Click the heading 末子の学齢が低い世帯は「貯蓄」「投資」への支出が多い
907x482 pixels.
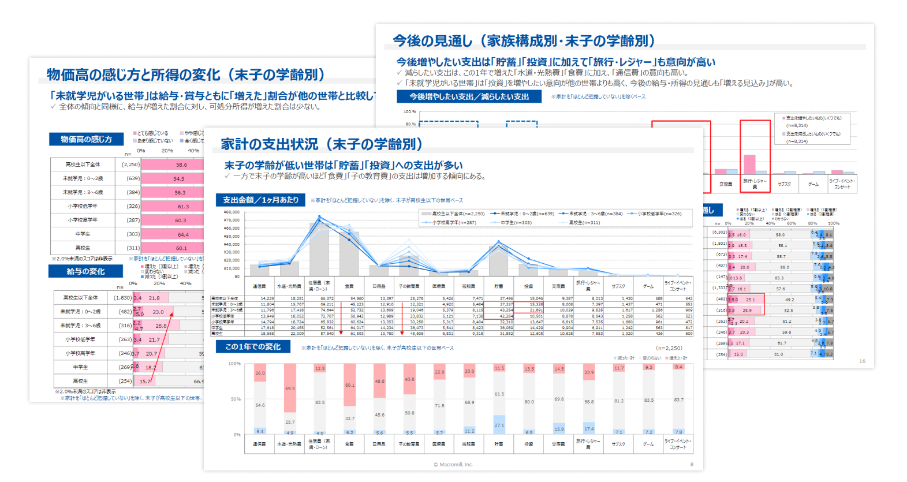(344, 166)
